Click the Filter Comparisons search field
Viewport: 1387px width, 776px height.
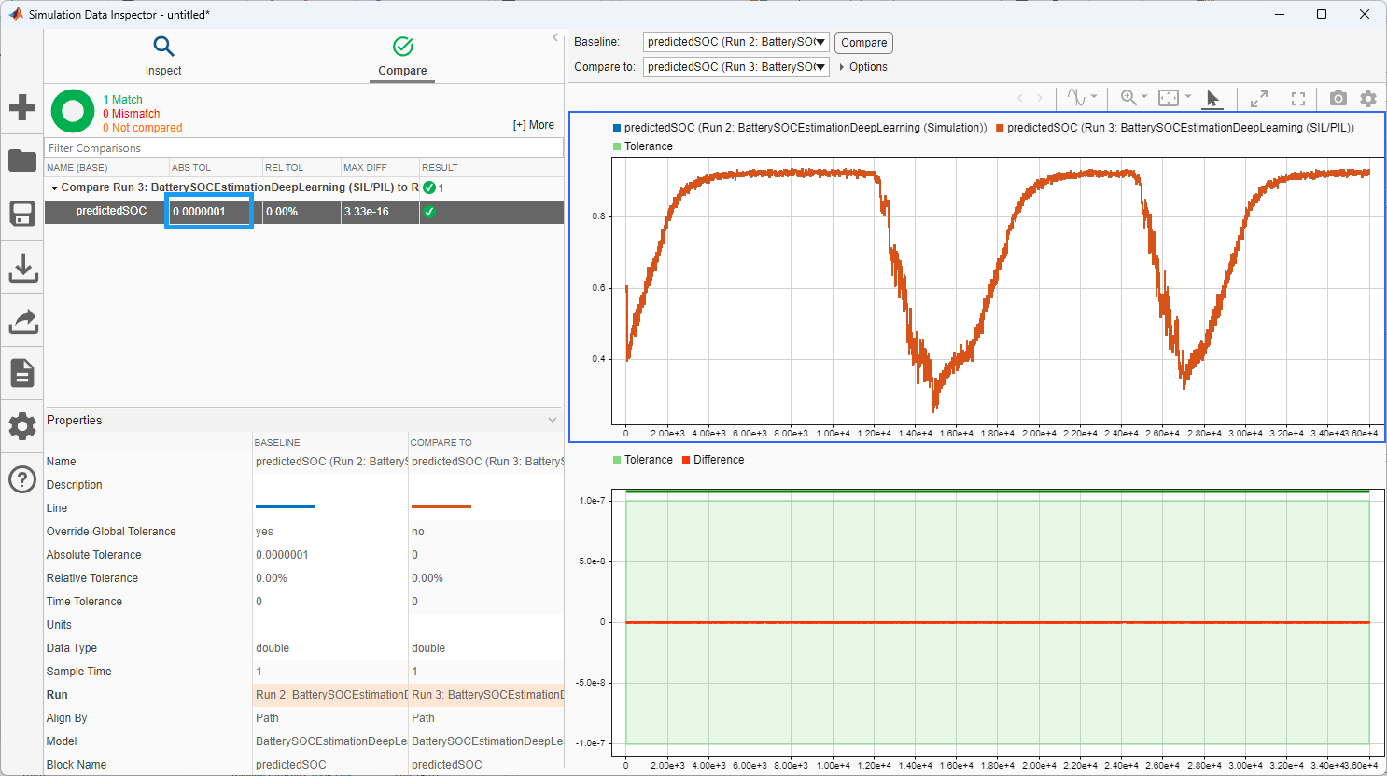tap(303, 148)
